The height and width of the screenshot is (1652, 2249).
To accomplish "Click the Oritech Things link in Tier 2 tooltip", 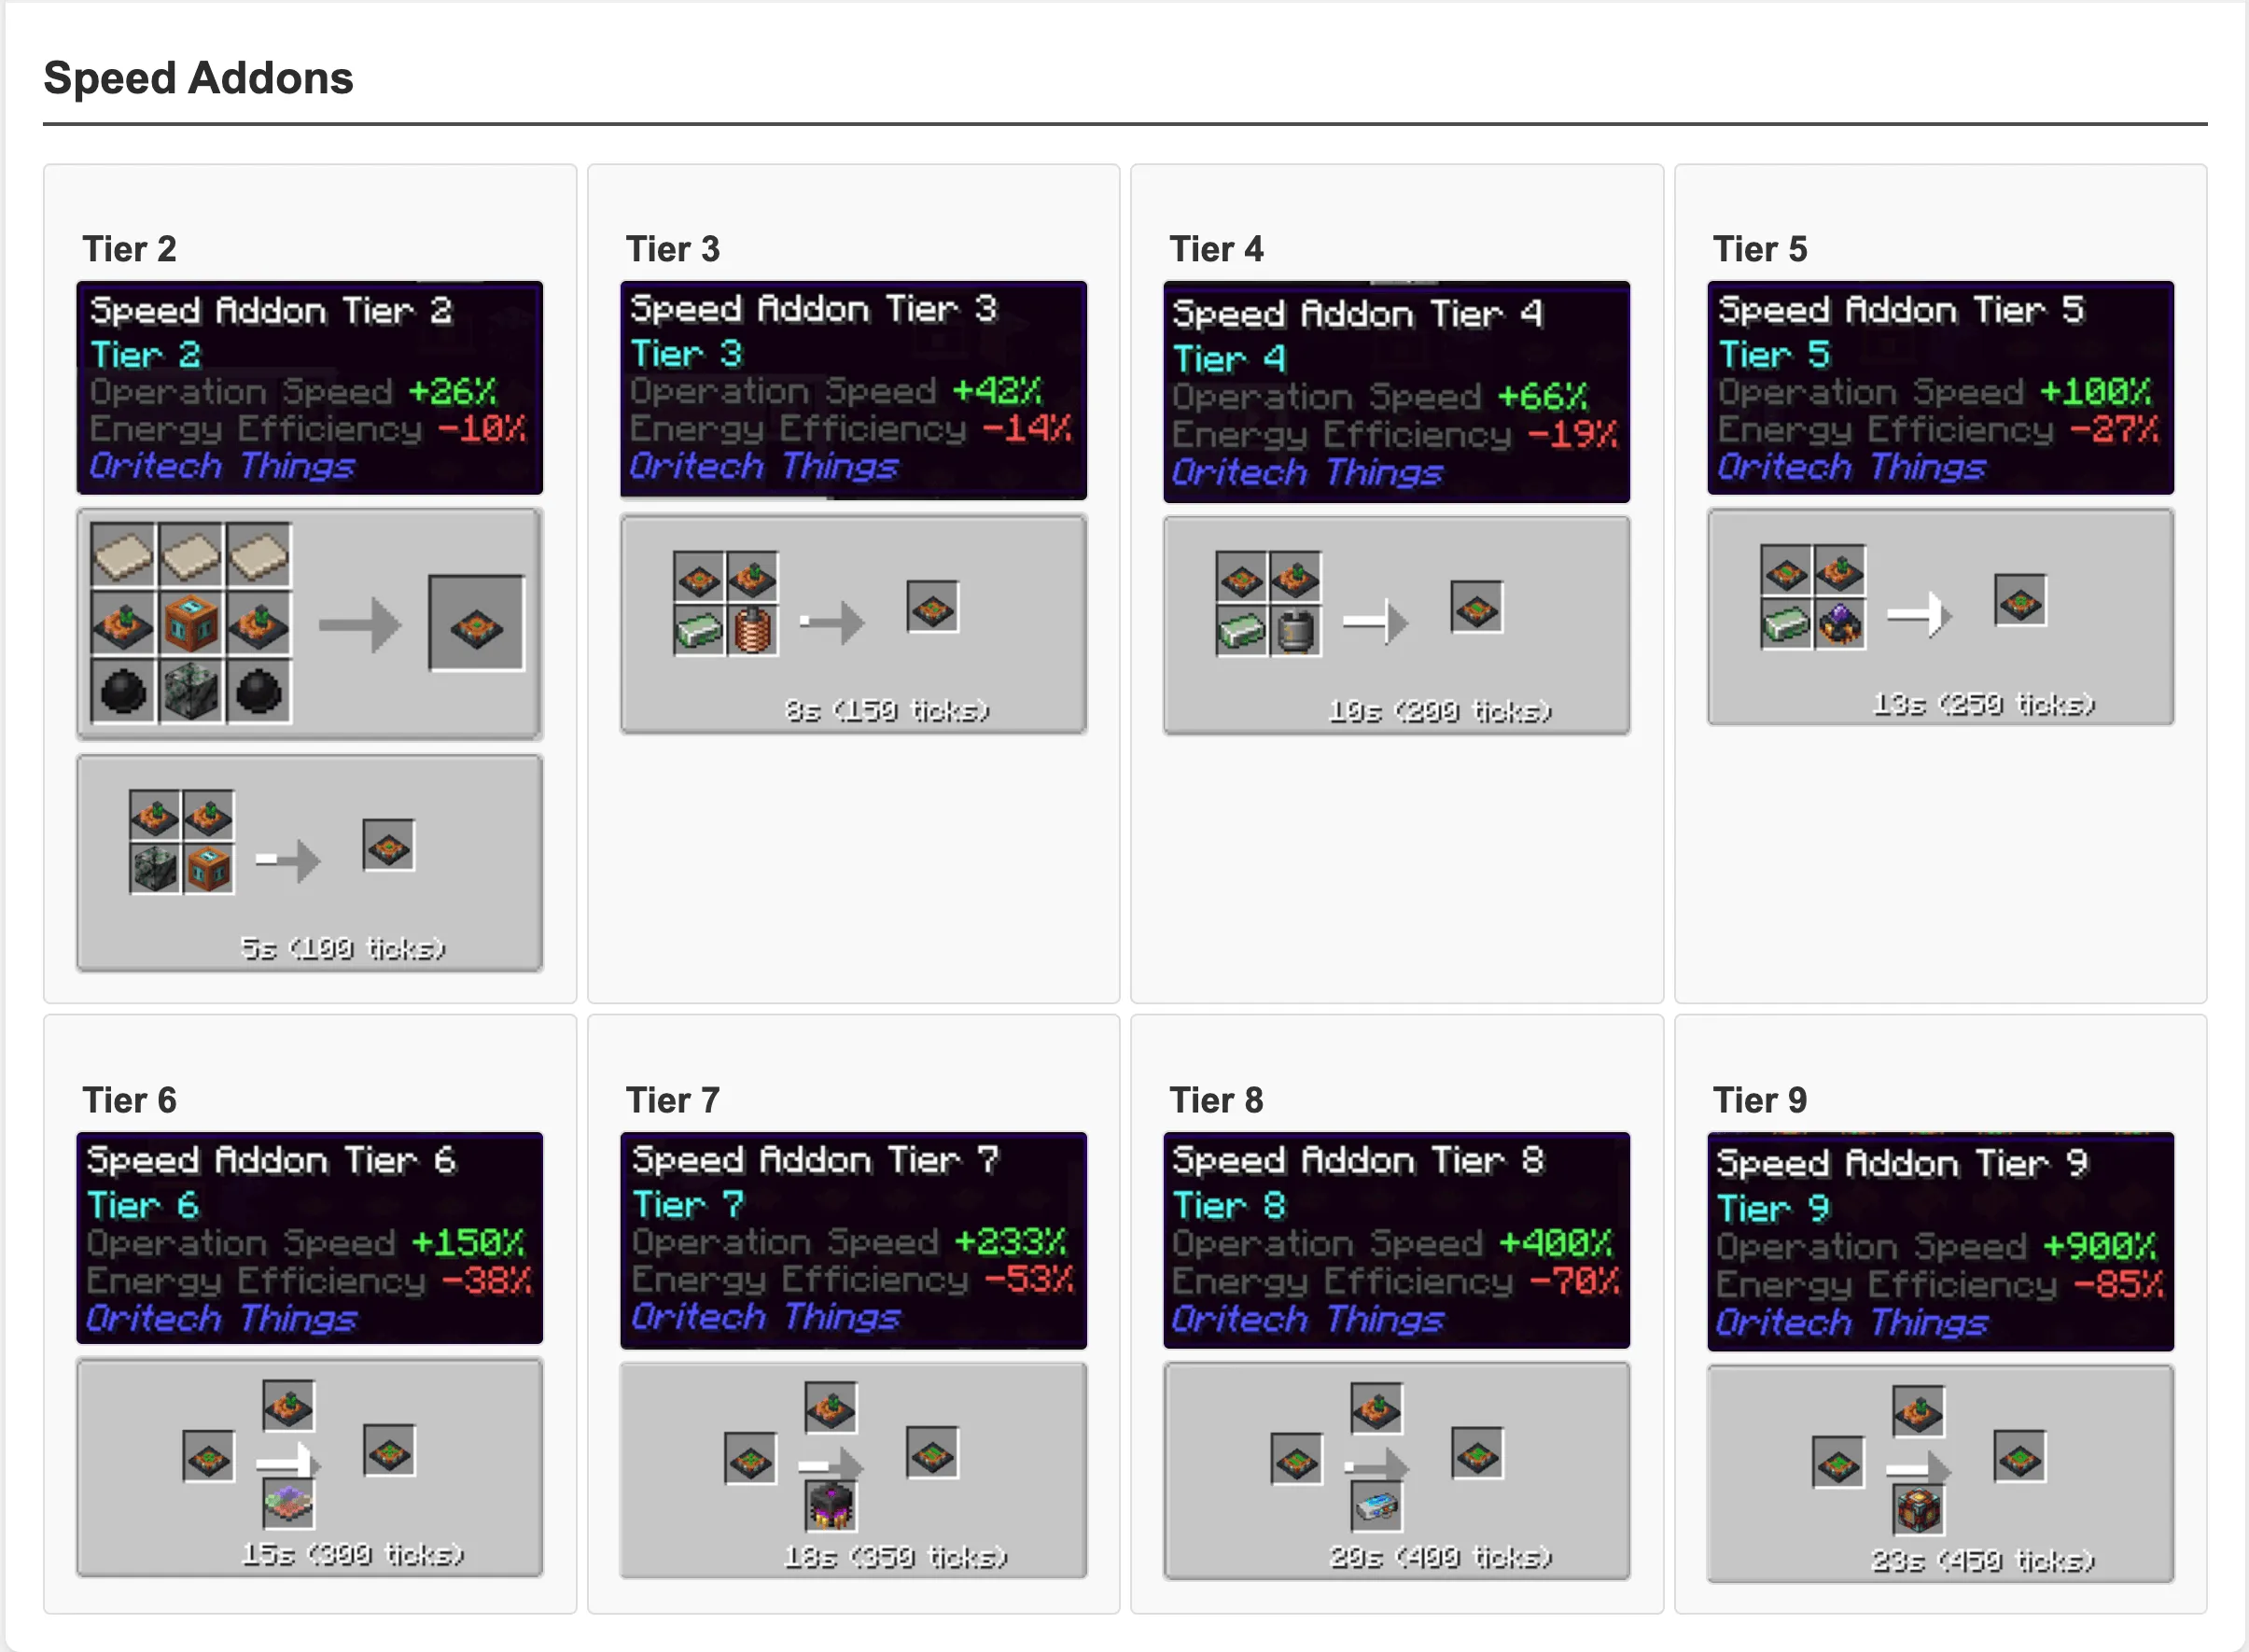I will pyautogui.click(x=222, y=467).
